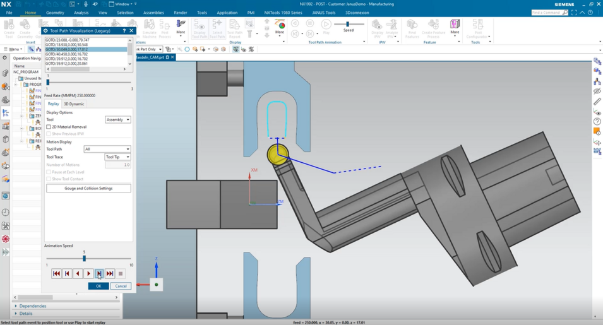Select the NC_PROGRAM row in the navigator

pos(27,72)
